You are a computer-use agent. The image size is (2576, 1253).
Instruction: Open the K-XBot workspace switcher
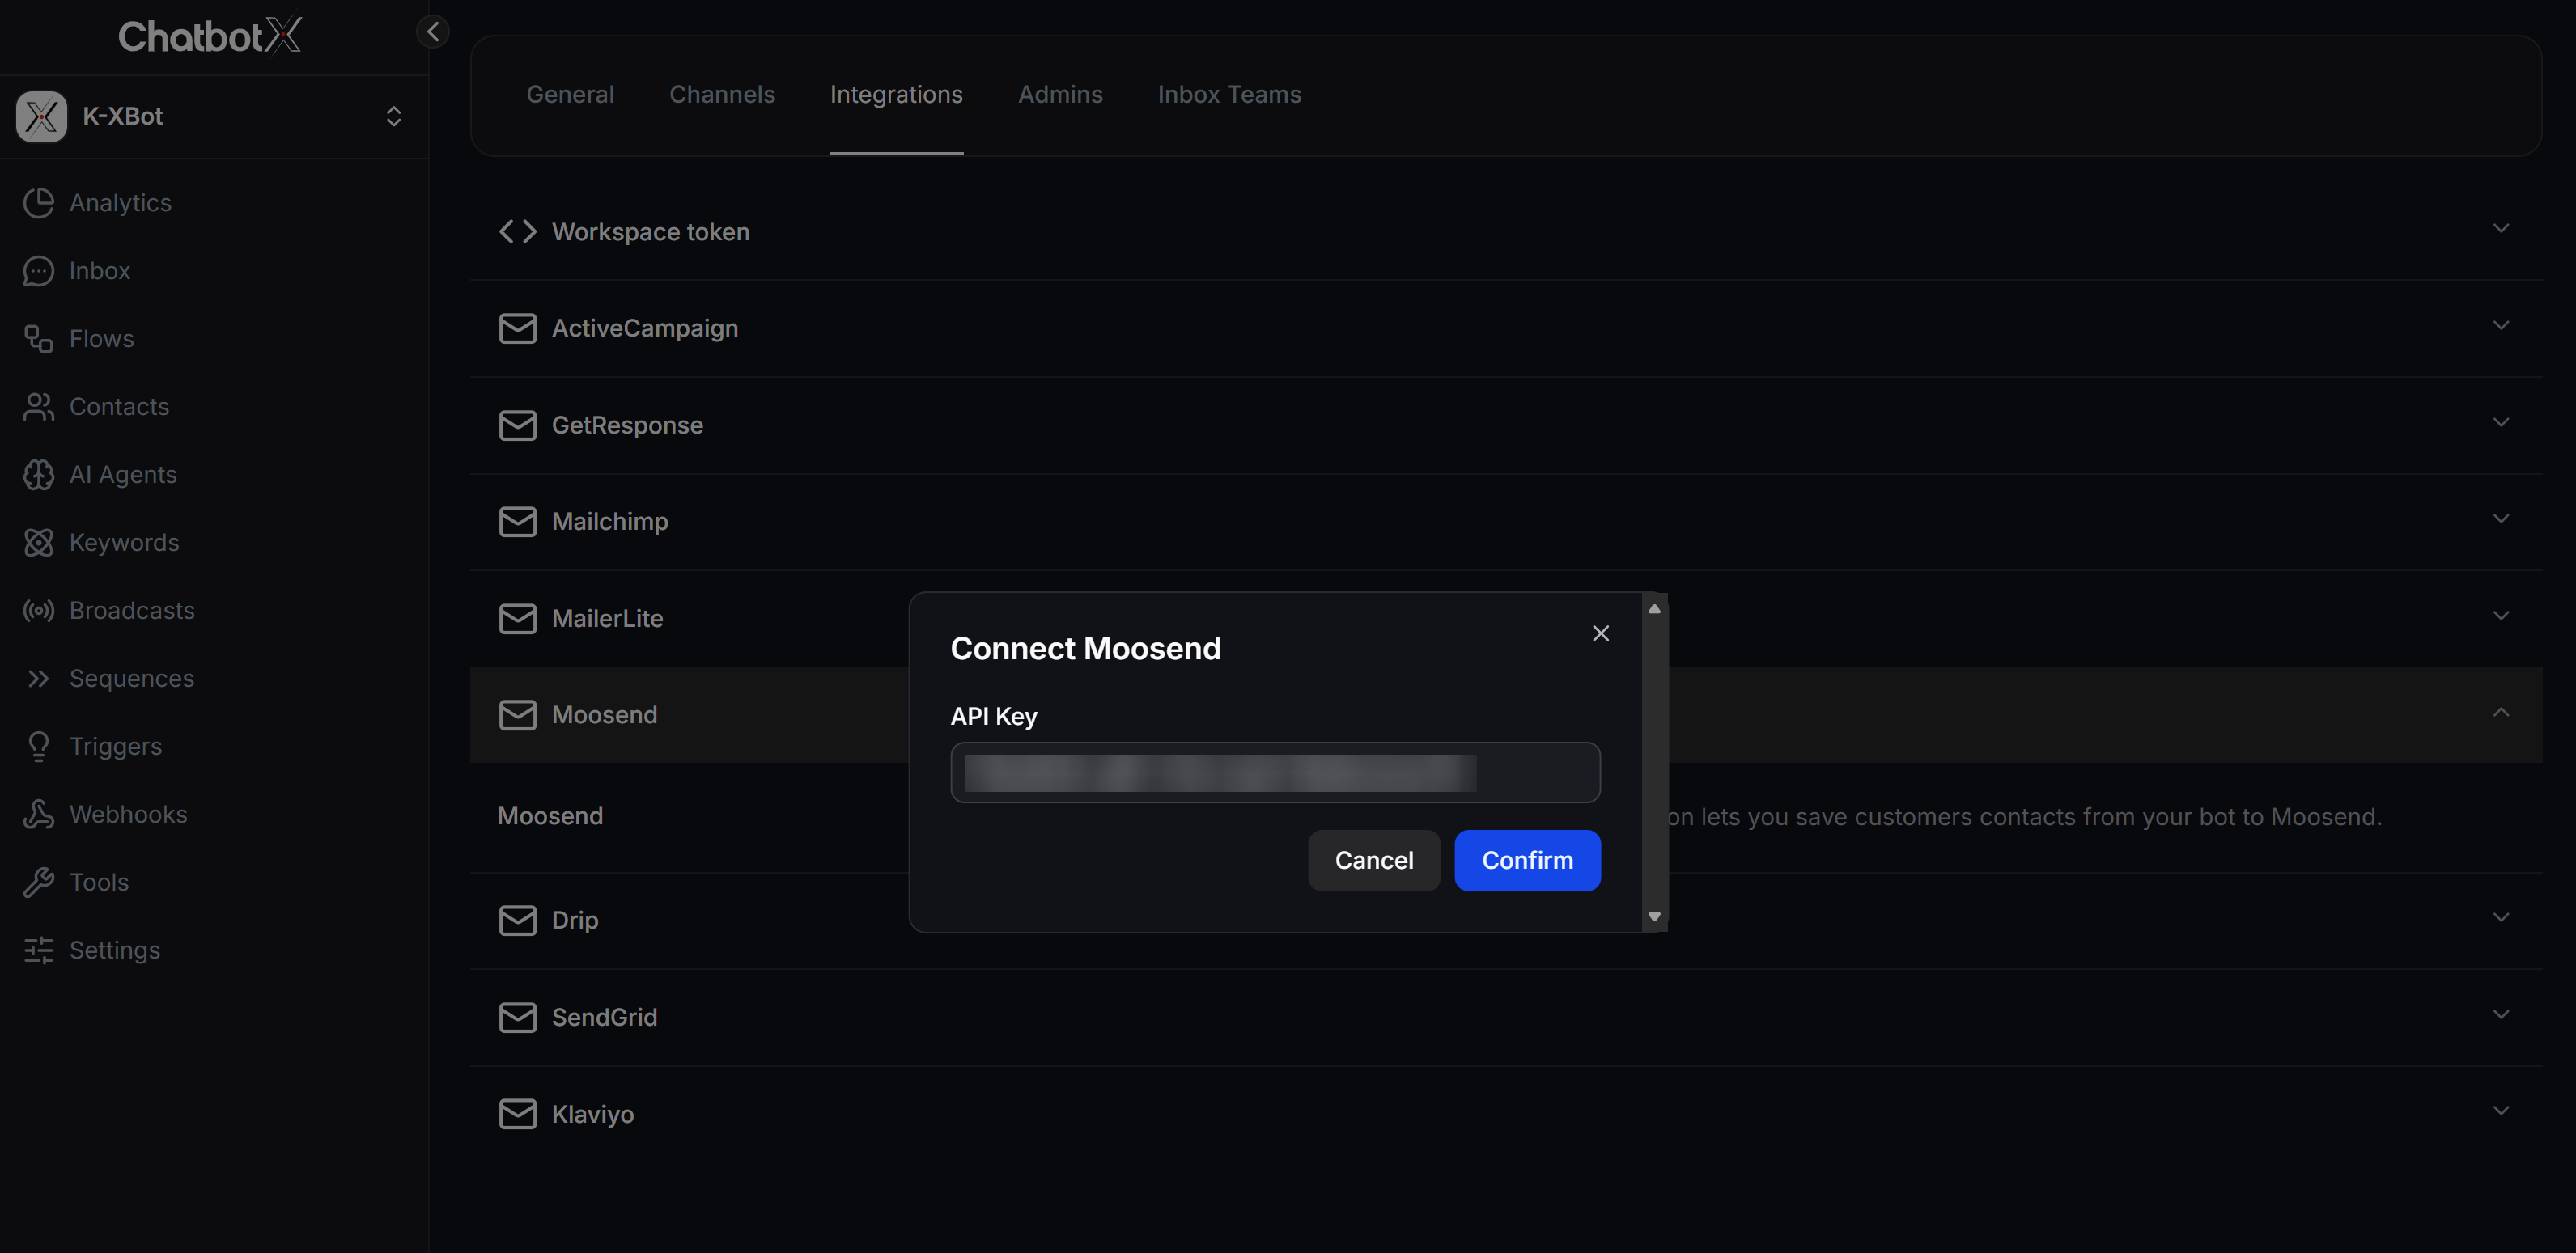tap(394, 116)
